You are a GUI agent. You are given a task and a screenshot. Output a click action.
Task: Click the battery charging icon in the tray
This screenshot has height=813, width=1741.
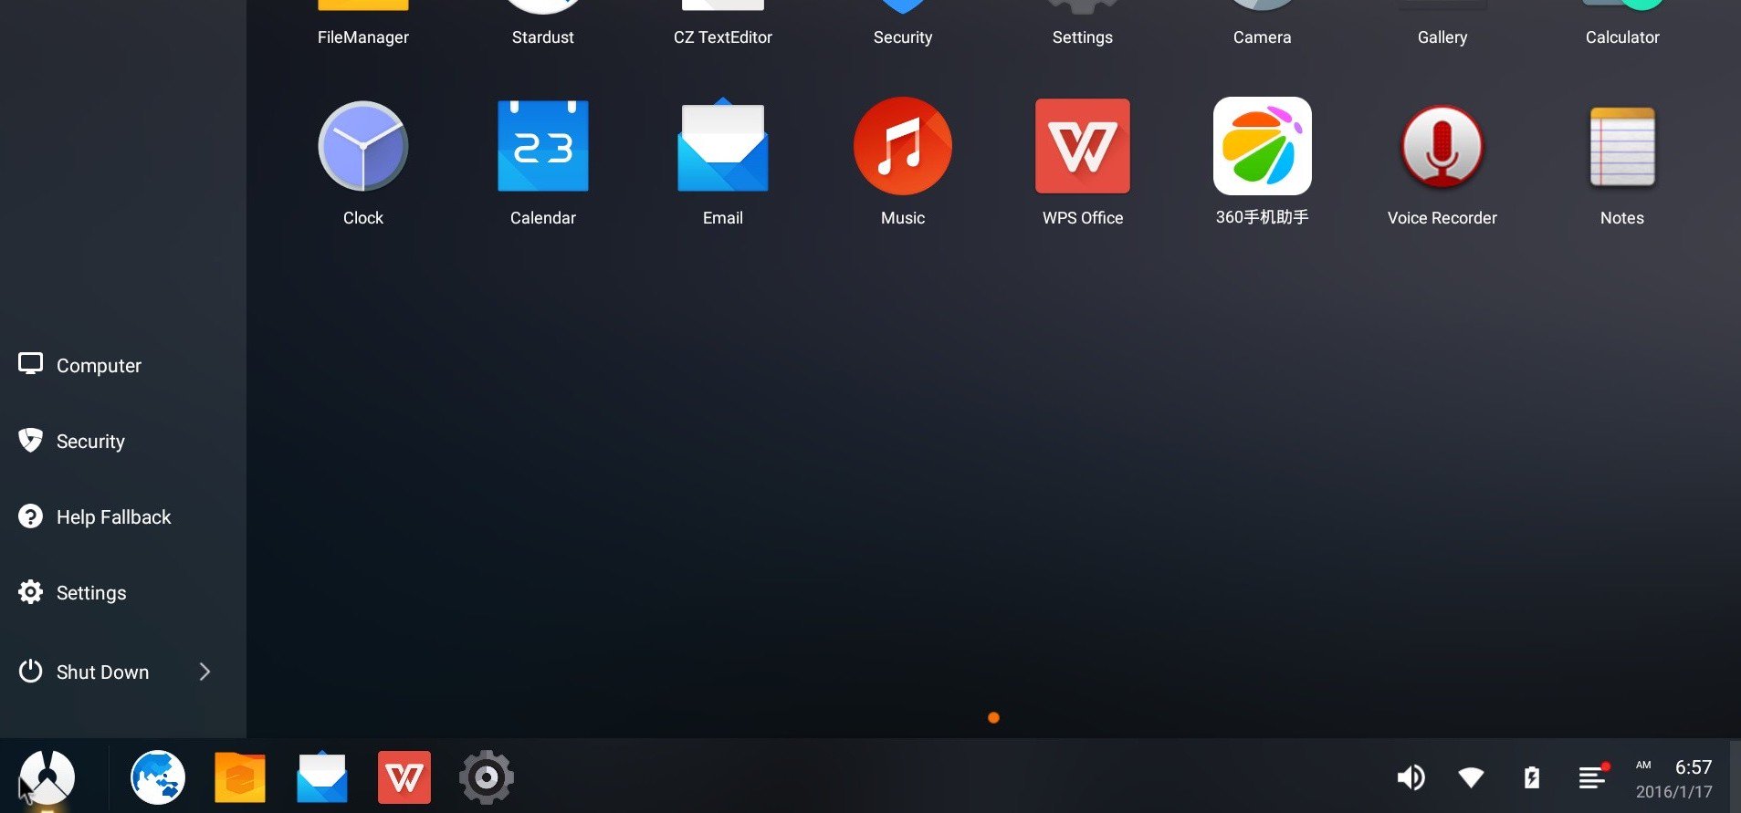pyautogui.click(x=1532, y=777)
